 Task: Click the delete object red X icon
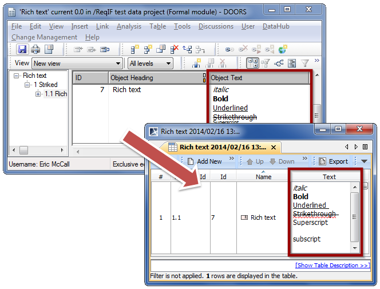pyautogui.click(x=174, y=49)
